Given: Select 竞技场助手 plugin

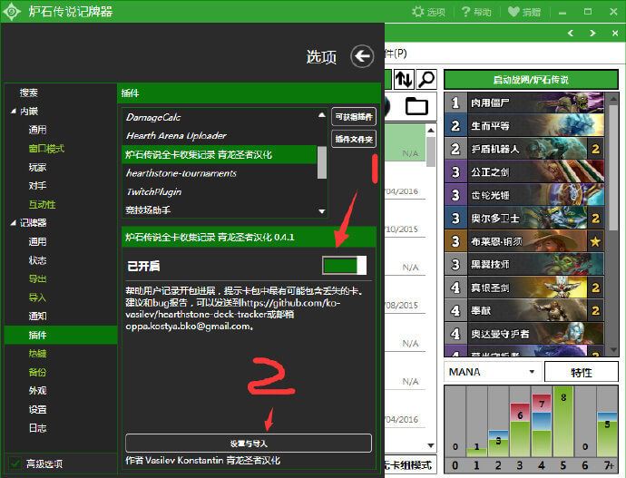Looking at the screenshot, I should pos(220,210).
